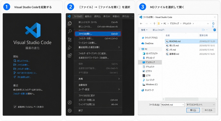
Task: Select ミュージック in navigation pane
Action: [x=148, y=80]
